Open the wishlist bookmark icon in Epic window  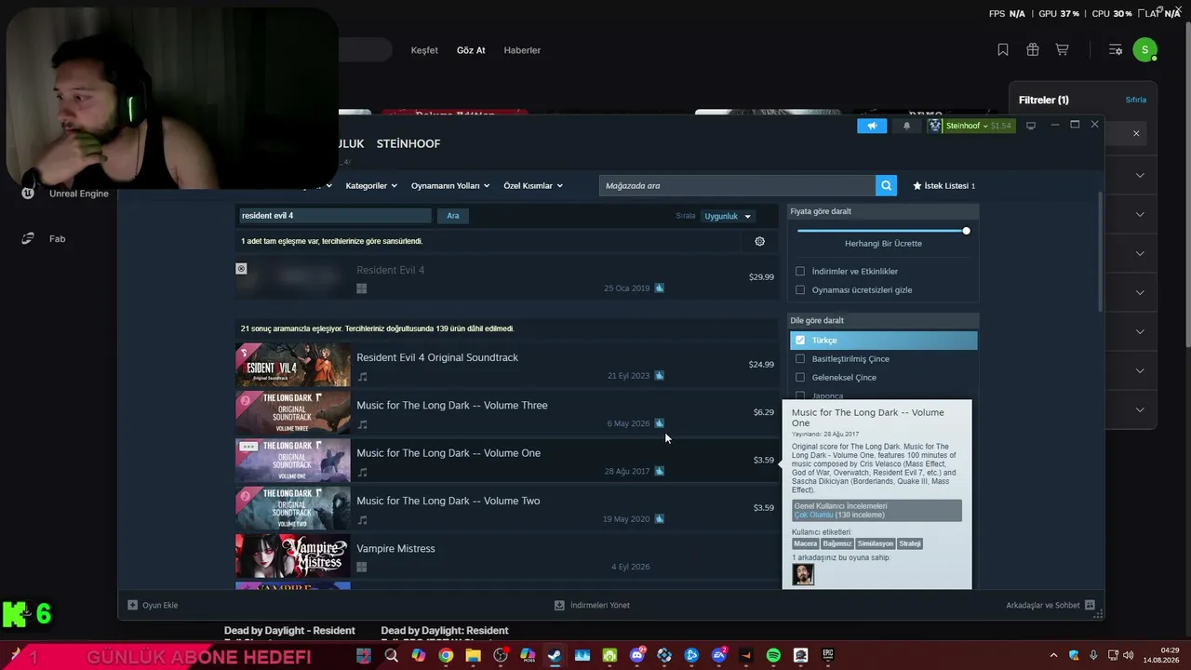[1003, 50]
